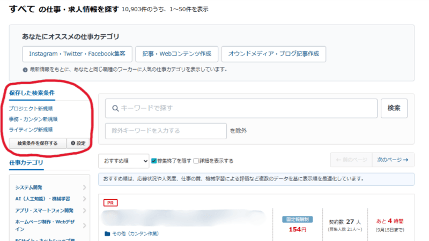Click the Instagram・Twitter・Facebook集客 category button
429x241 pixels.
point(77,54)
